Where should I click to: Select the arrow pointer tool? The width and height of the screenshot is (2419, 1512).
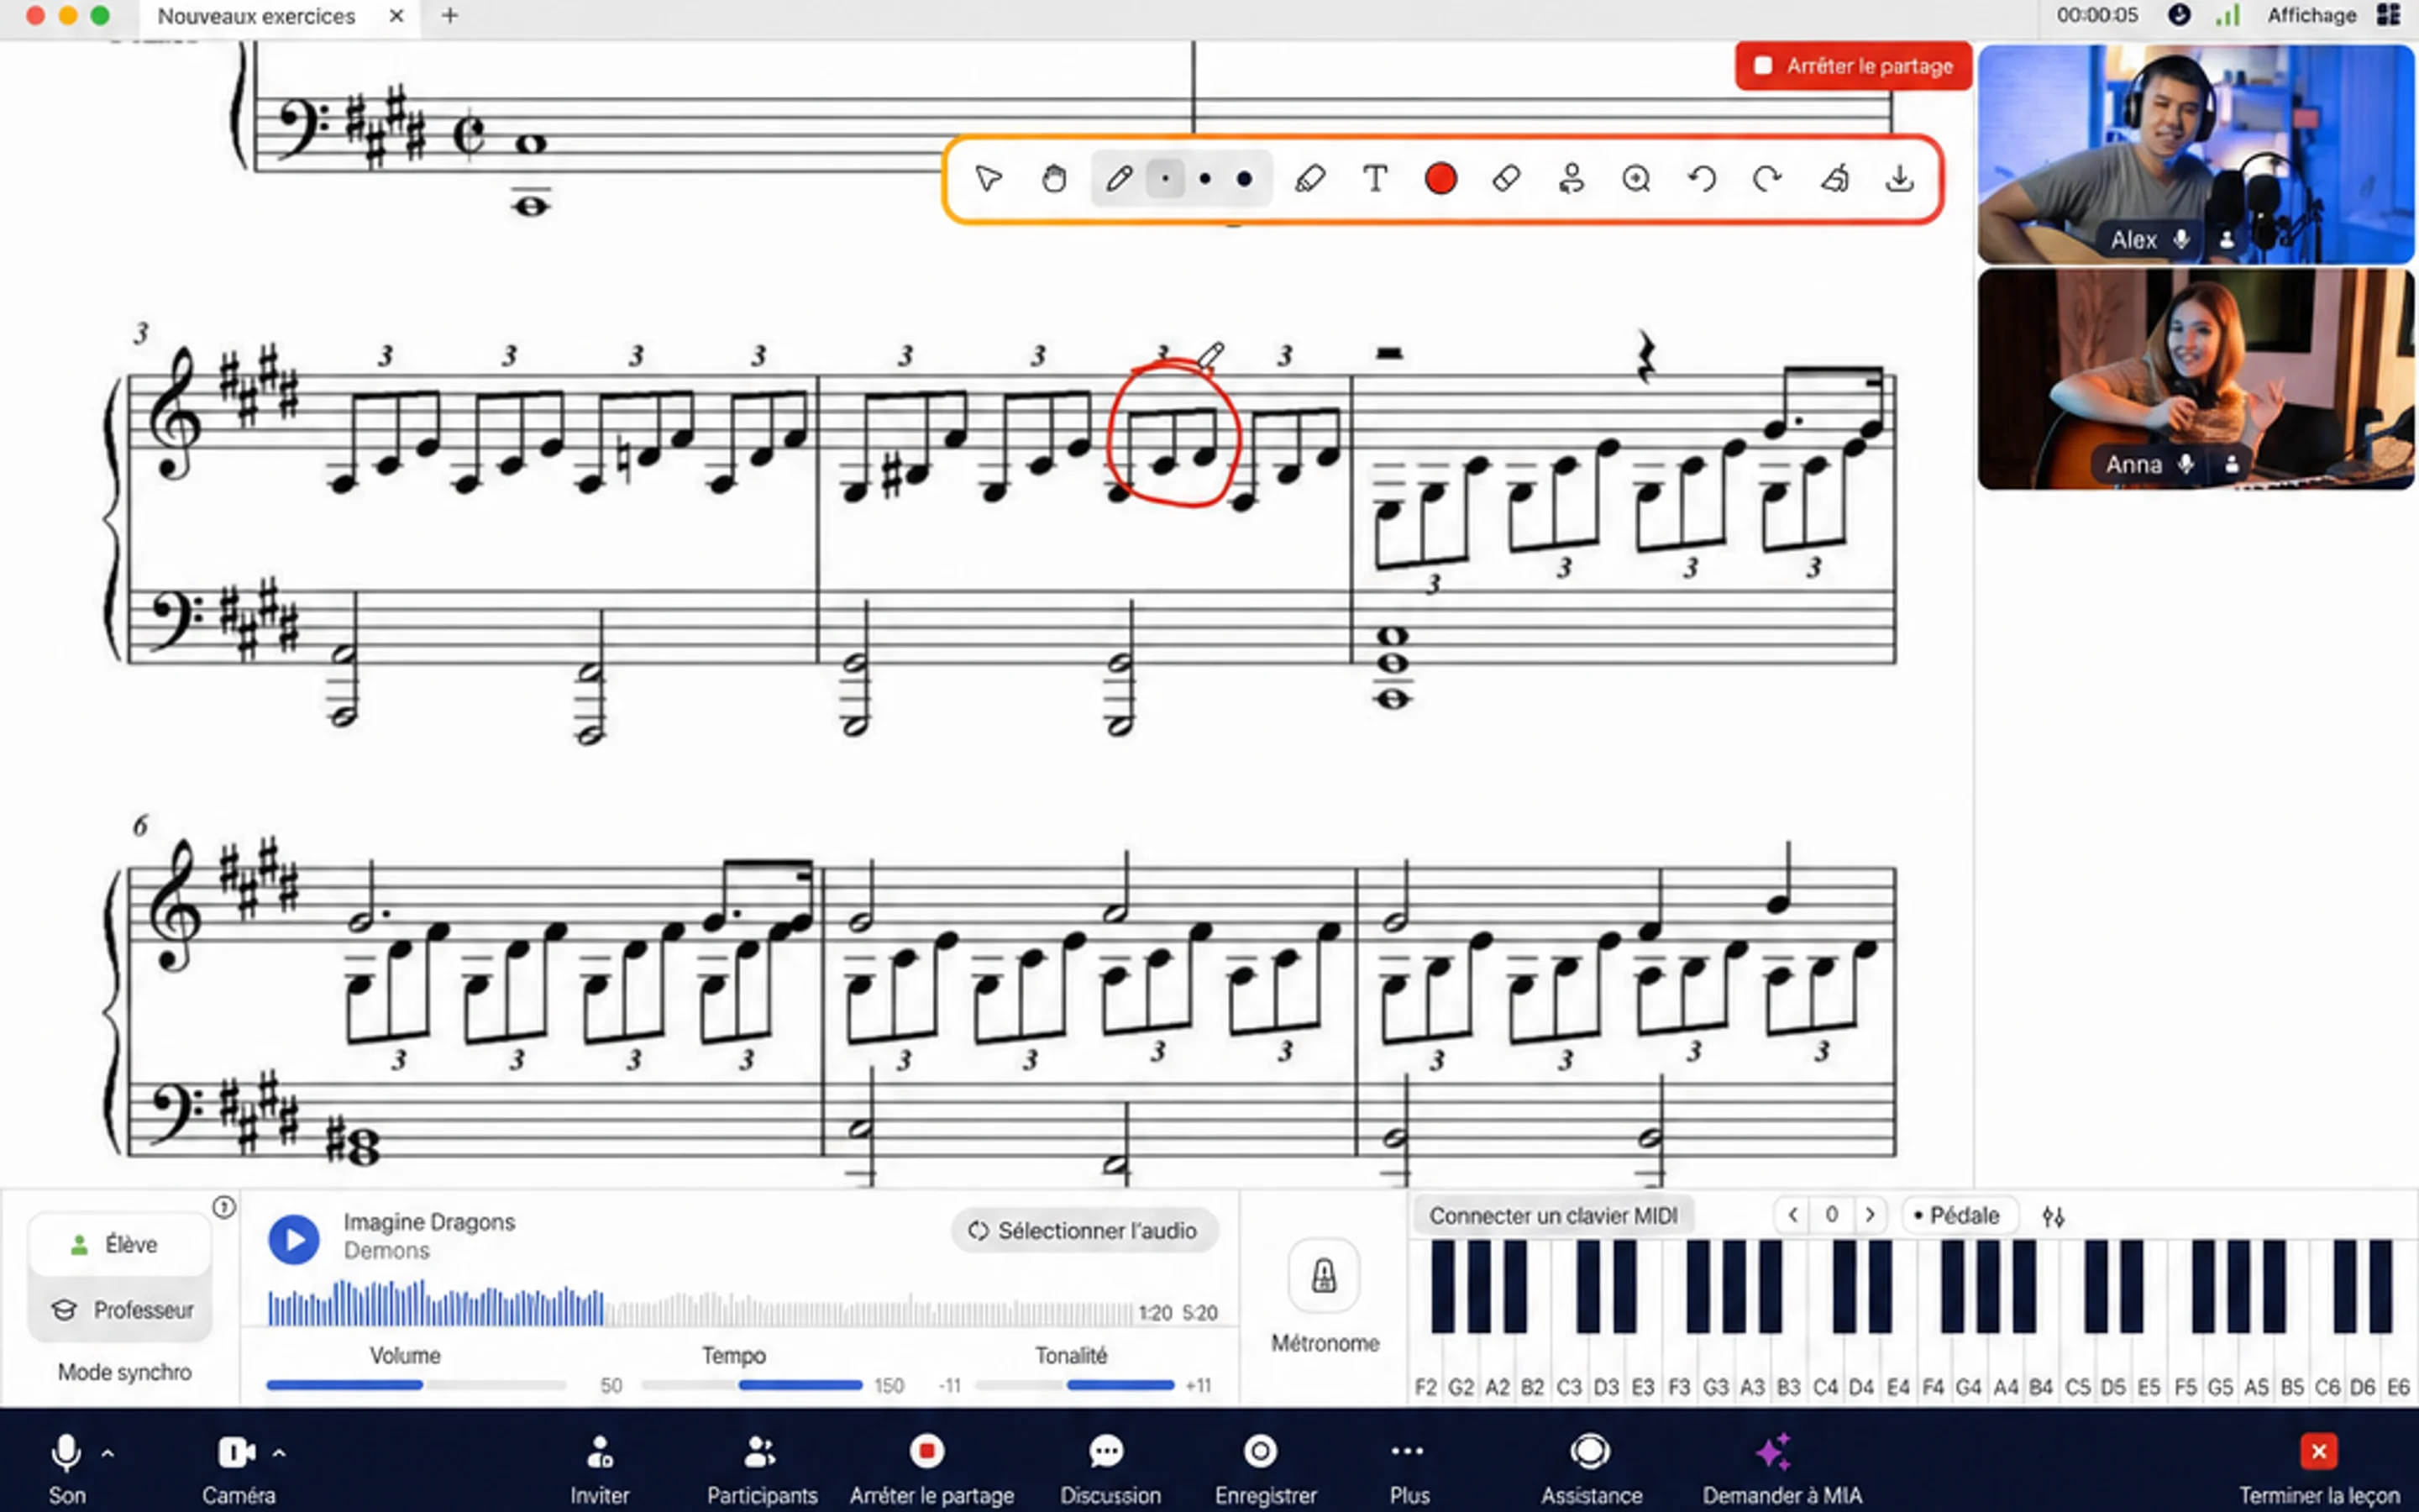[988, 179]
